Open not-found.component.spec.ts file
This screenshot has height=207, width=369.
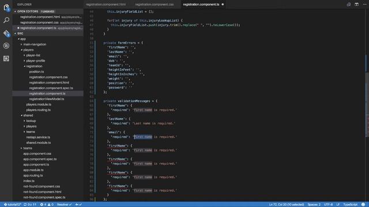click(44, 197)
